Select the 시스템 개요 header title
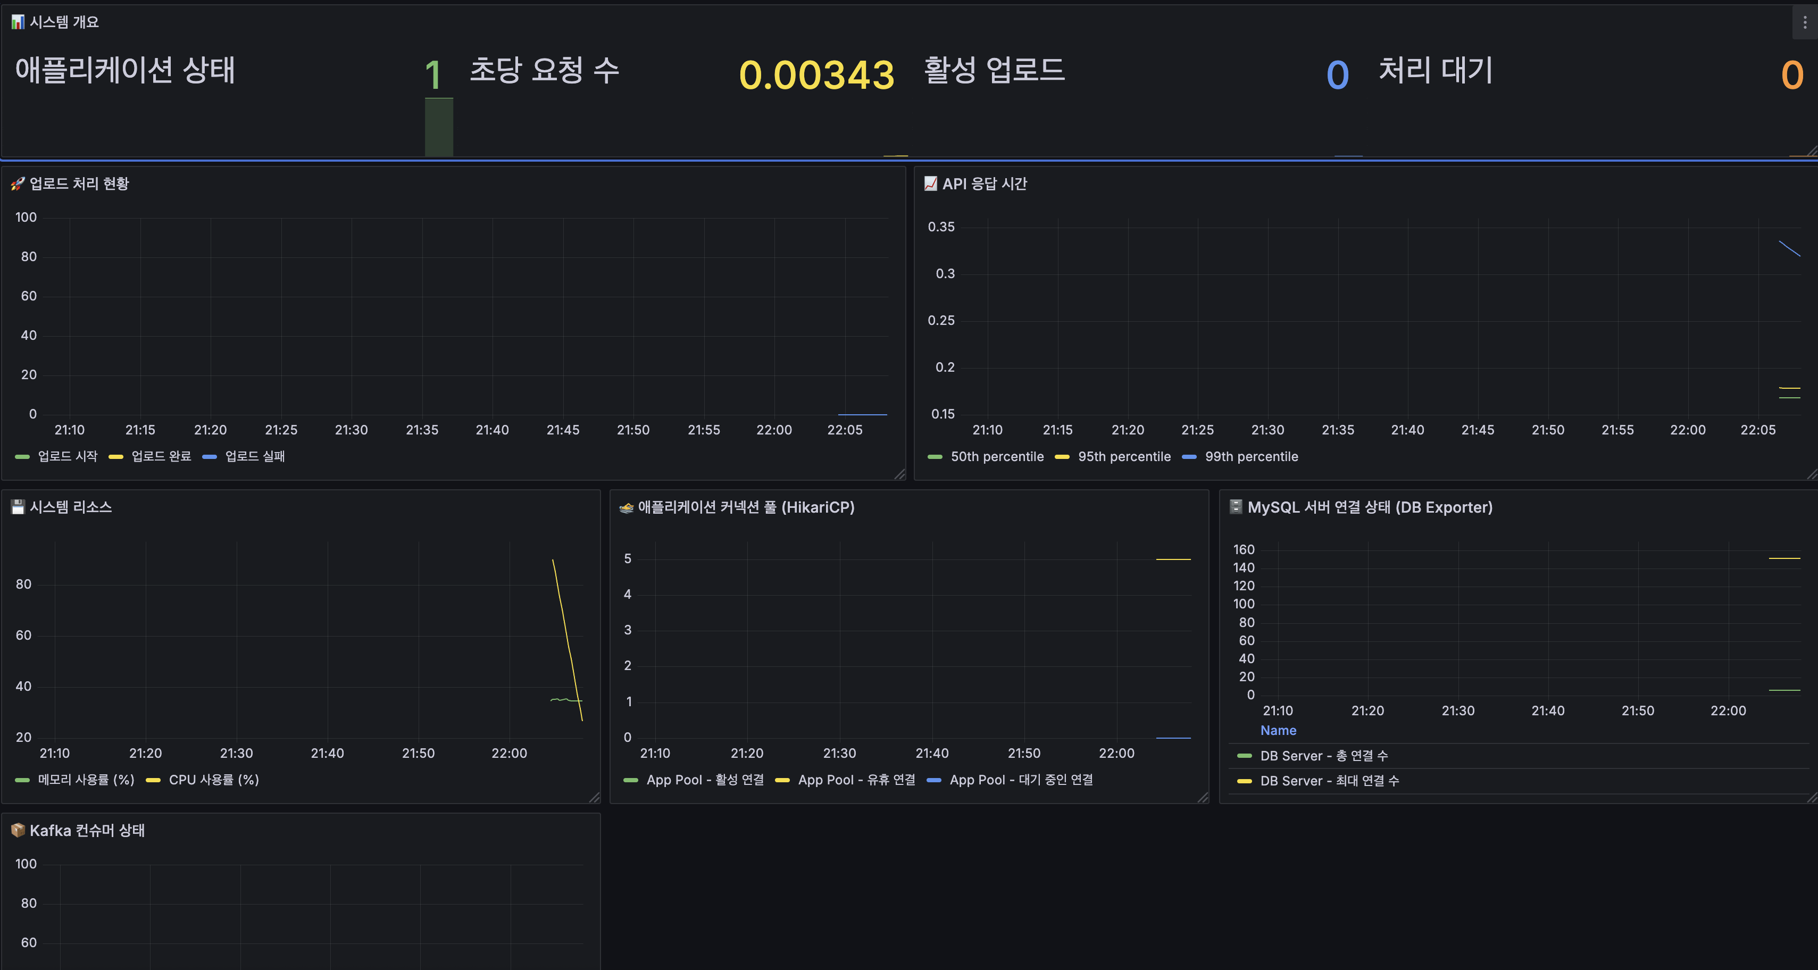Image resolution: width=1818 pixels, height=970 pixels. [x=63, y=21]
